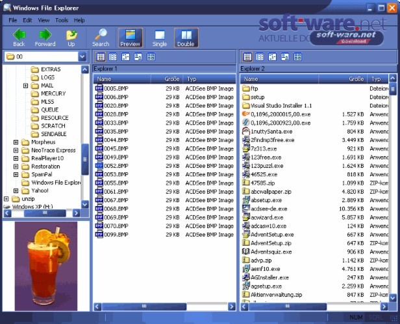The width and height of the screenshot is (400, 324).
Task: Expand the SpamPal folder node
Action: click(x=16, y=174)
